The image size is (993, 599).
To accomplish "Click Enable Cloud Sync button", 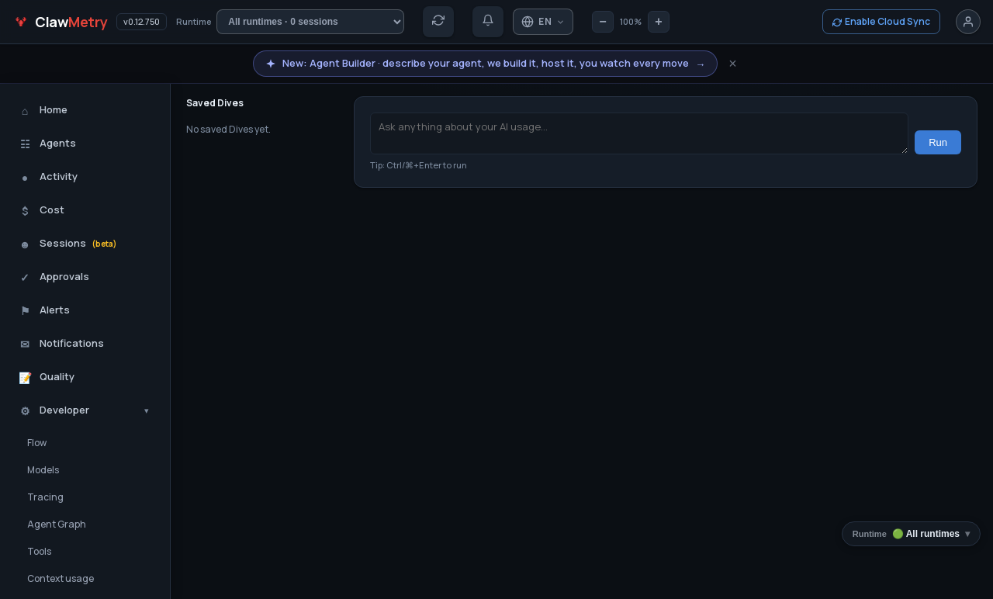I will coord(881,22).
